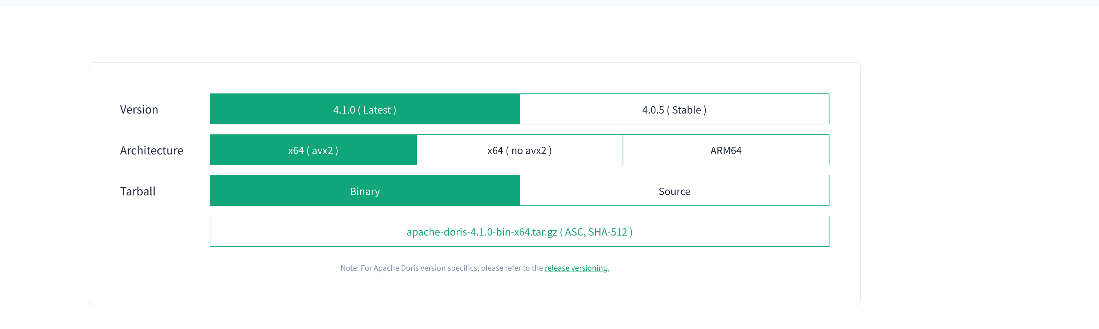Download apache-doris-4.1.0-bin-x64.tar.gz file

(x=482, y=232)
